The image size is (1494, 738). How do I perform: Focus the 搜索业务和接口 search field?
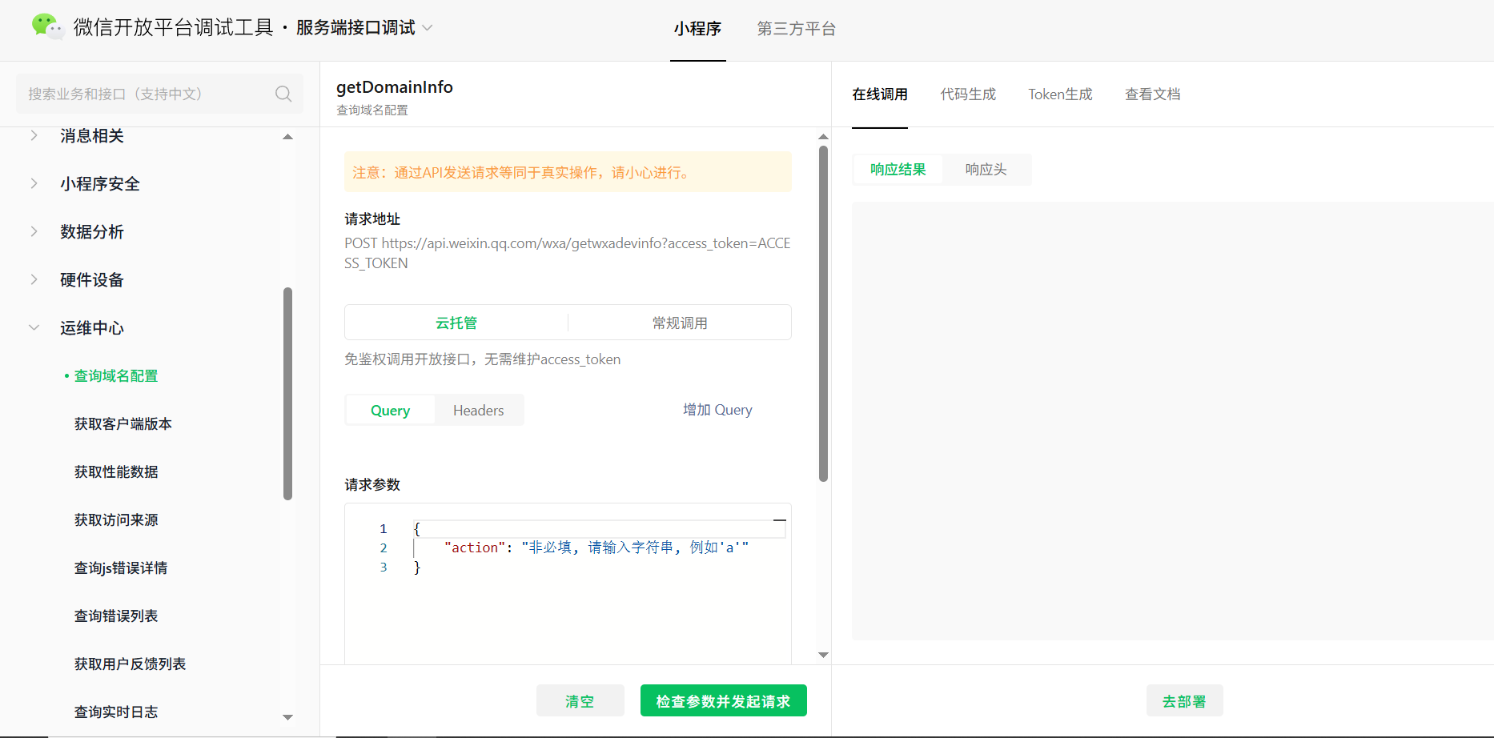148,94
